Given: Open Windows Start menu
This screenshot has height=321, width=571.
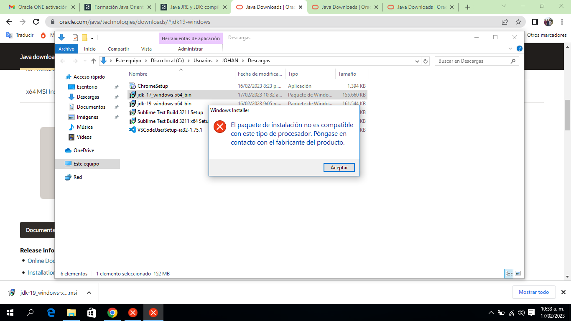Looking at the screenshot, I should tap(10, 313).
